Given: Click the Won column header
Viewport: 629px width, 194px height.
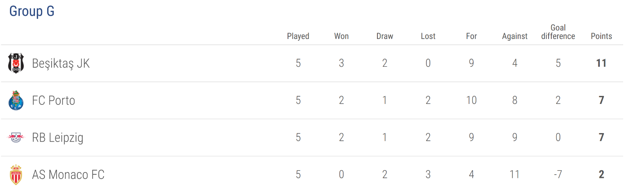Looking at the screenshot, I should (x=341, y=36).
